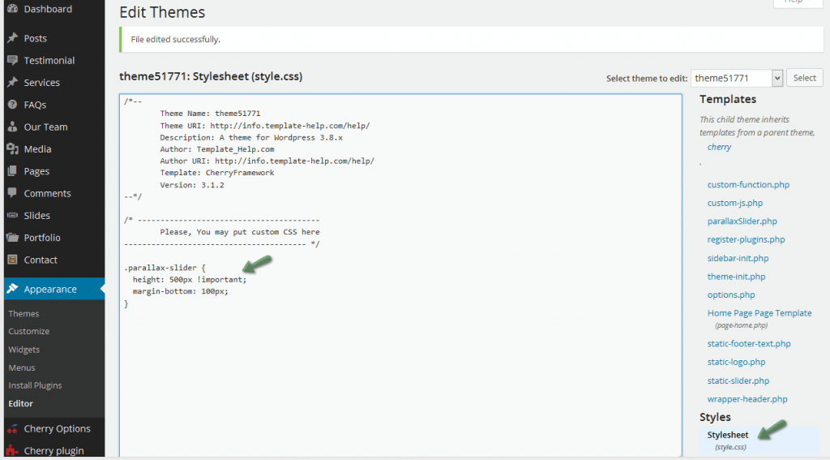The height and width of the screenshot is (460, 830).
Task: Open Customize submenu item
Action: [x=29, y=331]
